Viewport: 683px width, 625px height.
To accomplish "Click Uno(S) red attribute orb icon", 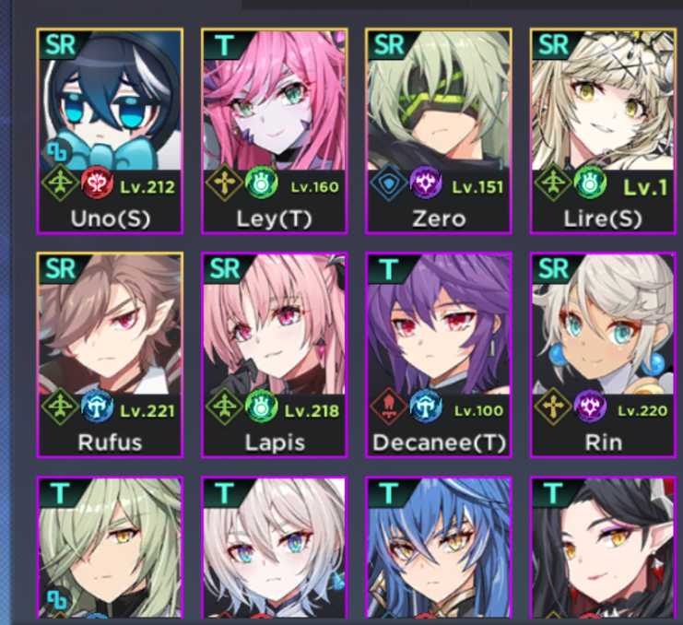I will click(x=97, y=183).
